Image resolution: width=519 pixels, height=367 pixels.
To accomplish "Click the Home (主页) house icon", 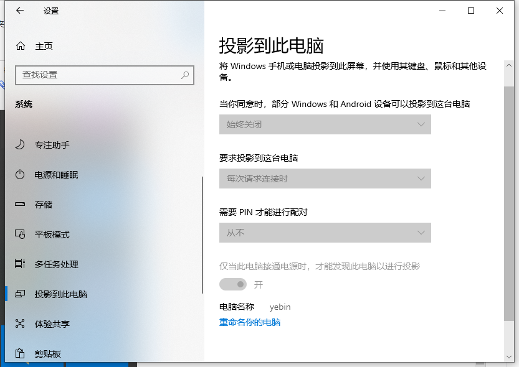I will (21, 46).
